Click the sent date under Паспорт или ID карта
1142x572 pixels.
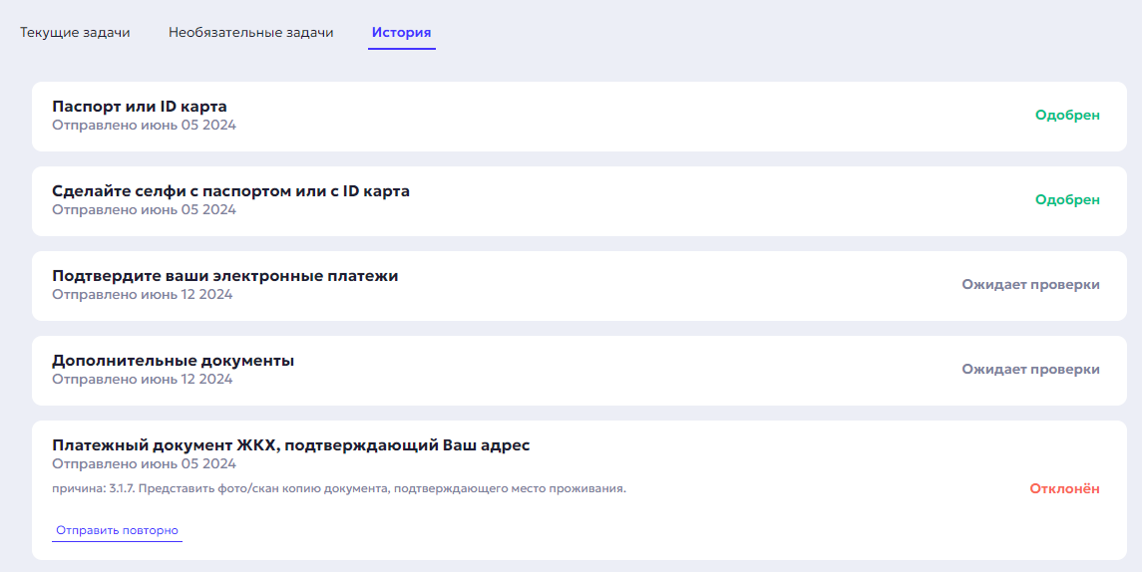144,126
